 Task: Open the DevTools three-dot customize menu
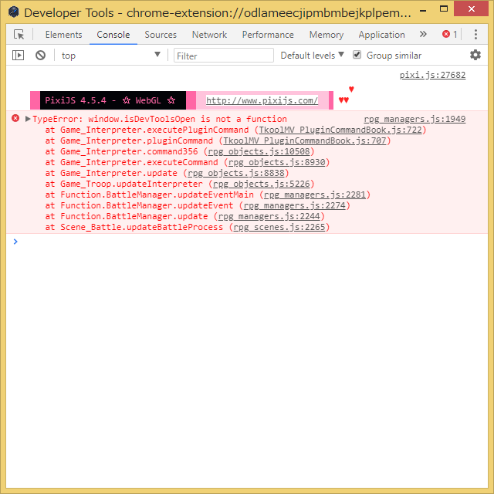pyautogui.click(x=475, y=34)
